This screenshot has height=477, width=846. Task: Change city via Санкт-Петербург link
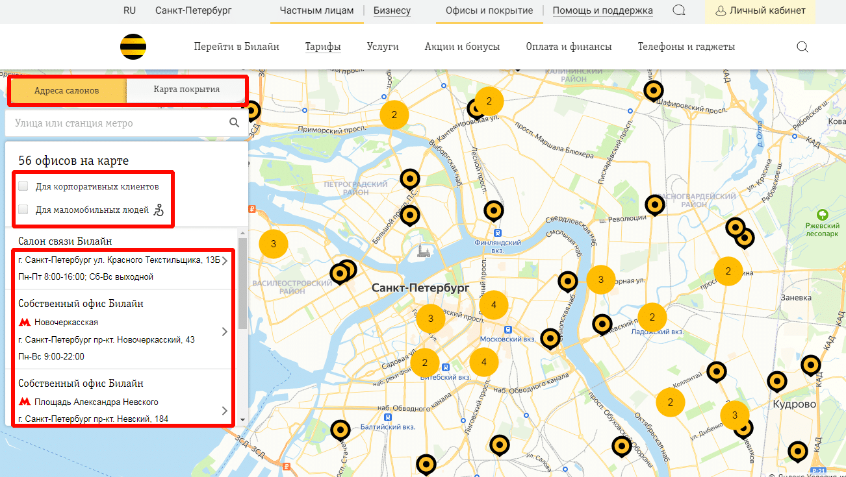pyautogui.click(x=194, y=10)
